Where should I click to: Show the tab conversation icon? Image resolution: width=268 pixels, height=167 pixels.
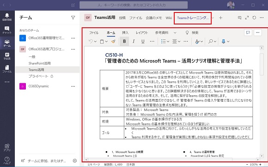(239, 18)
